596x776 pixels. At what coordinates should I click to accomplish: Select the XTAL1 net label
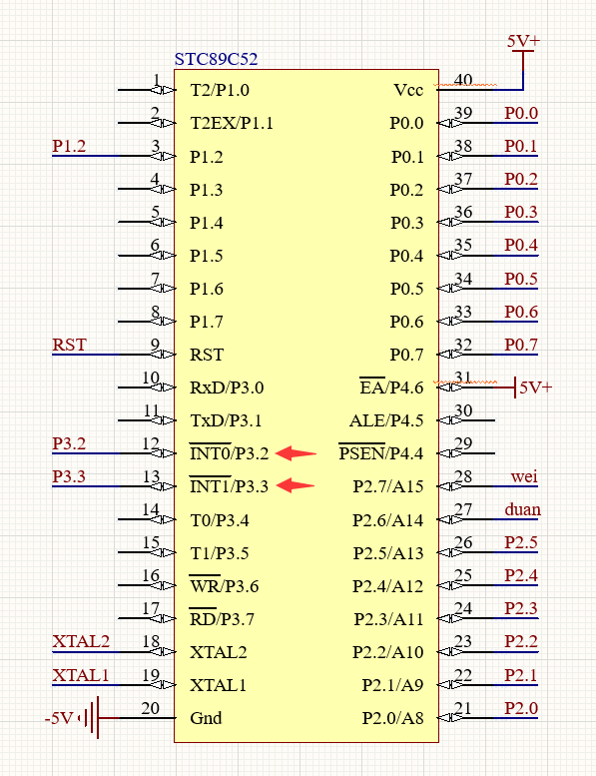(x=80, y=675)
